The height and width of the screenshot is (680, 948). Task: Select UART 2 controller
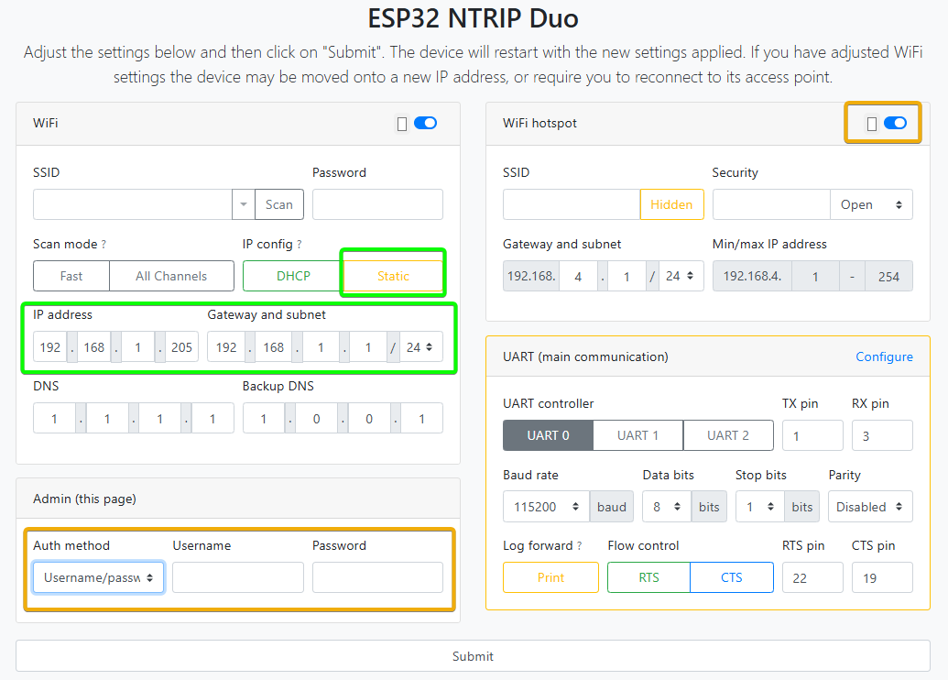click(728, 435)
